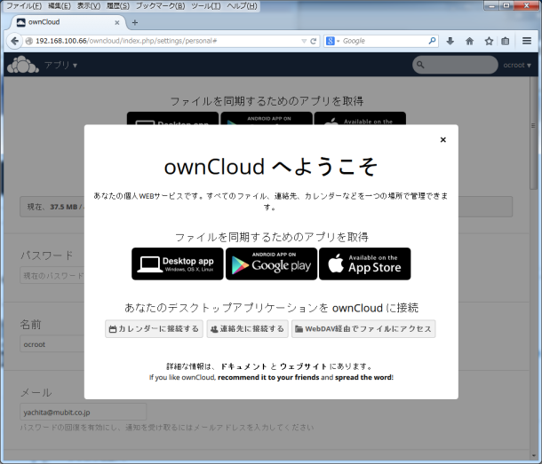Open the ドキュメント link
The image size is (542, 464).
pos(243,366)
